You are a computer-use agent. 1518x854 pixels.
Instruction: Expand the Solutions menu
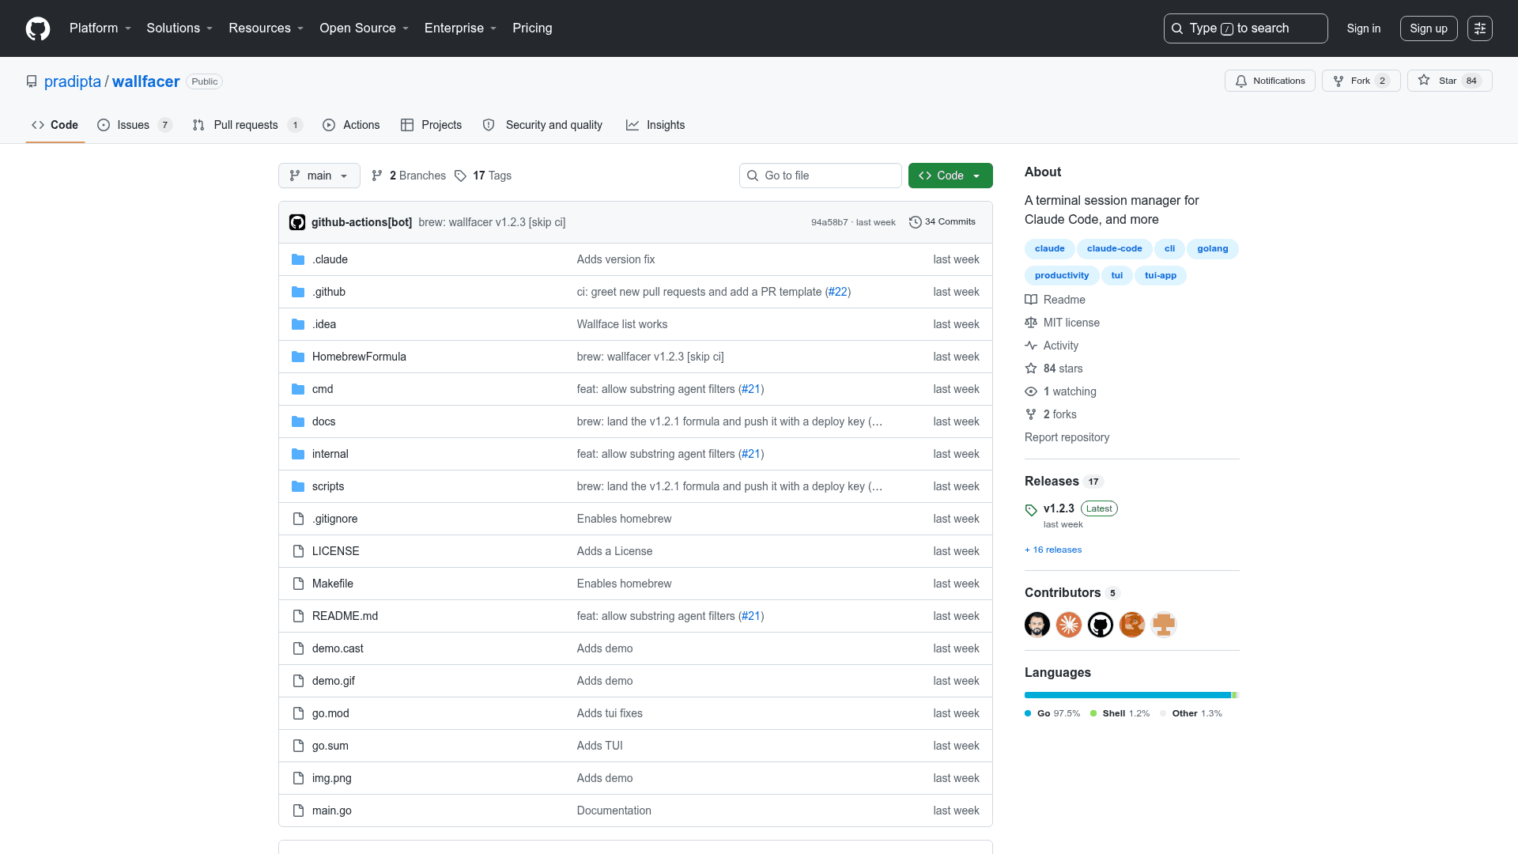click(x=179, y=28)
